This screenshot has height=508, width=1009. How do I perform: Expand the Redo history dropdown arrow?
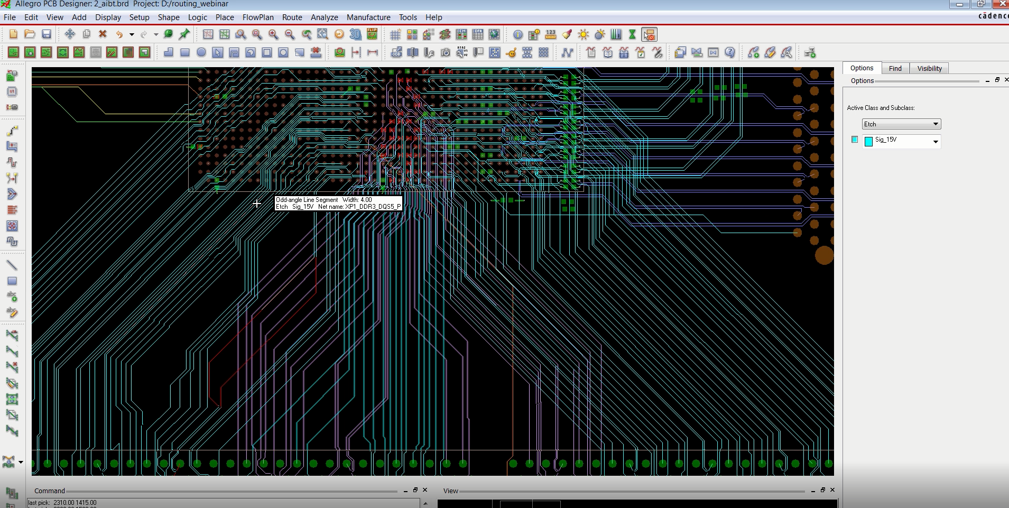[x=156, y=34]
